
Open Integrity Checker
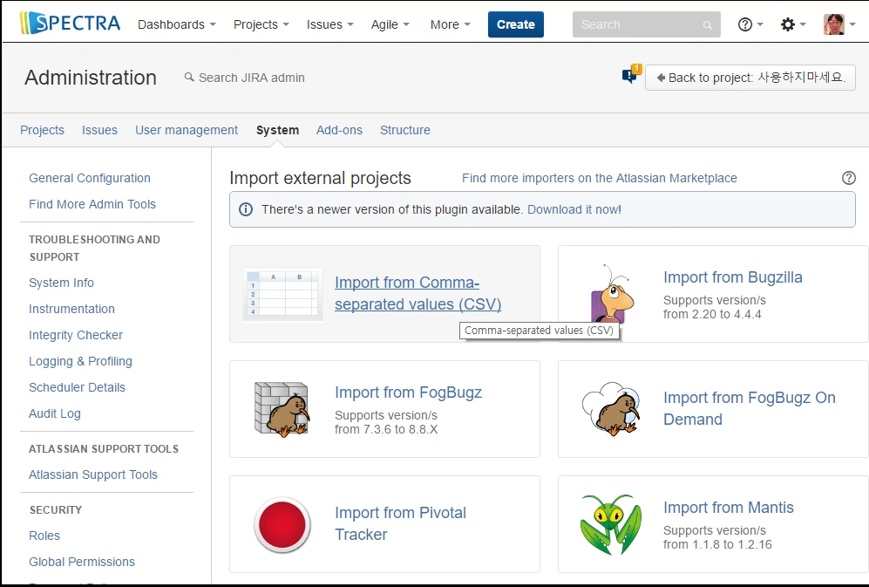tap(76, 335)
